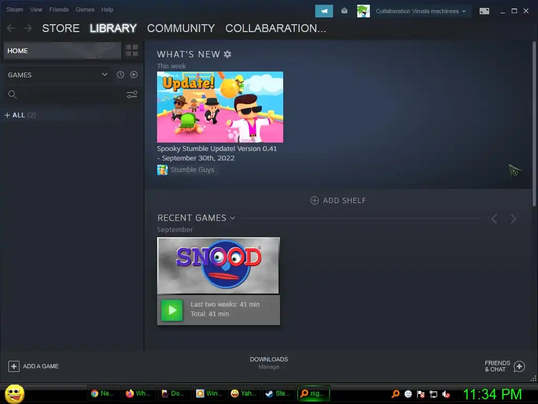Switch to collections grid view icon
538x404 pixels.
pos(132,50)
